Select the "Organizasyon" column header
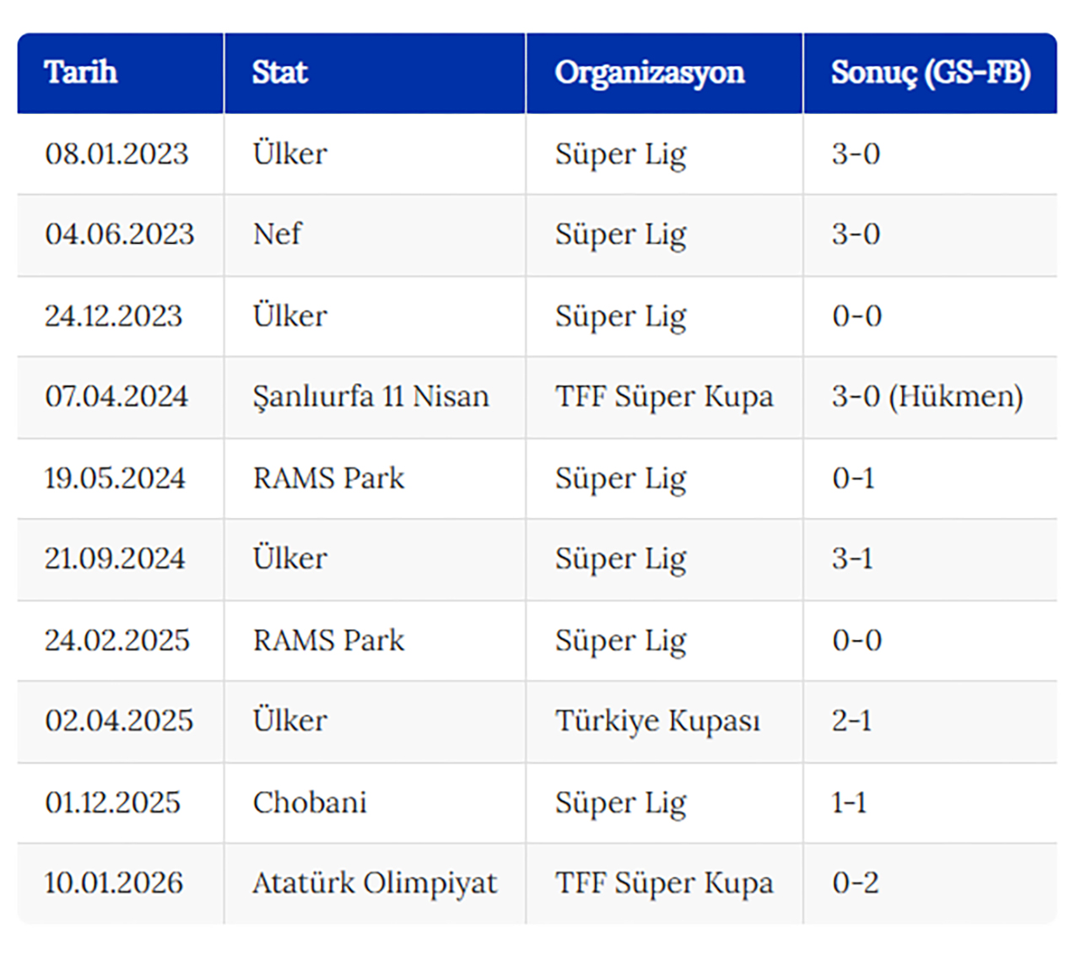This screenshot has height=961, width=1080. pos(650,73)
